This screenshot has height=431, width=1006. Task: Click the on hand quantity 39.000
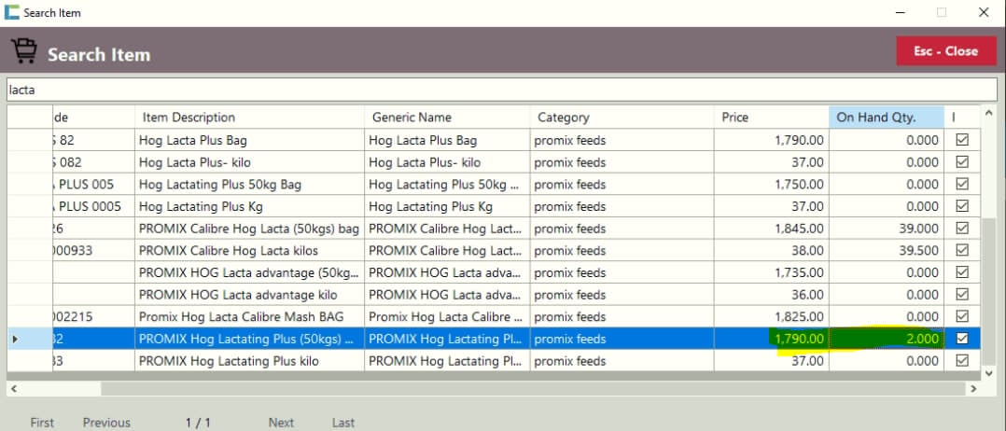coord(887,229)
